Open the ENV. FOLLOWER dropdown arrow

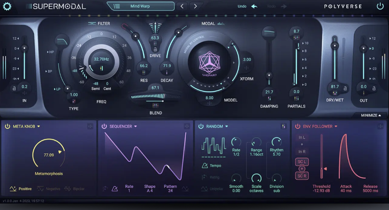[x=336, y=126]
